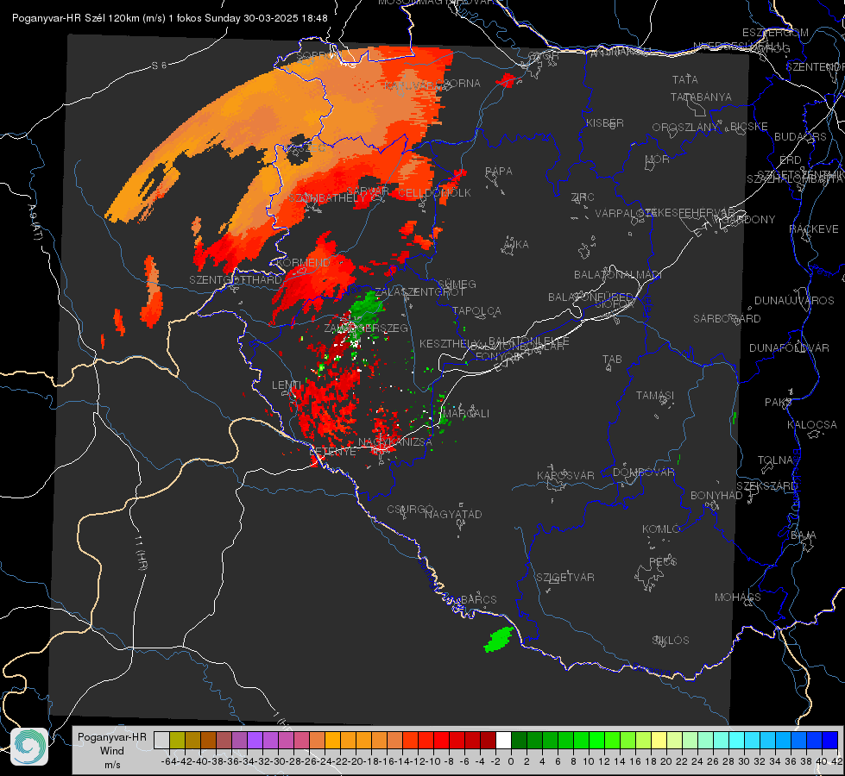The height and width of the screenshot is (776, 845).
Task: Click the CSURGO city label
Action: point(410,509)
